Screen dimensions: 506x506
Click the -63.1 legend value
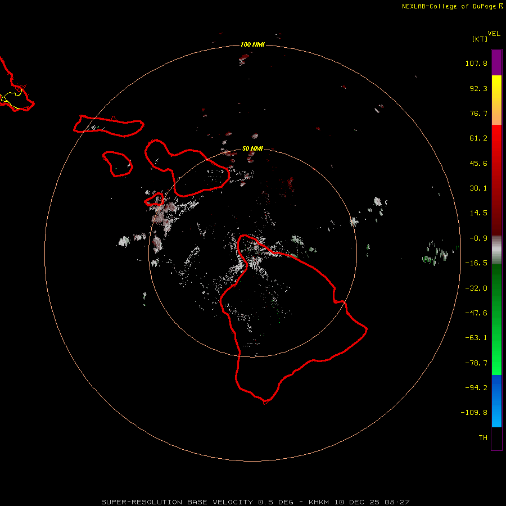point(476,338)
